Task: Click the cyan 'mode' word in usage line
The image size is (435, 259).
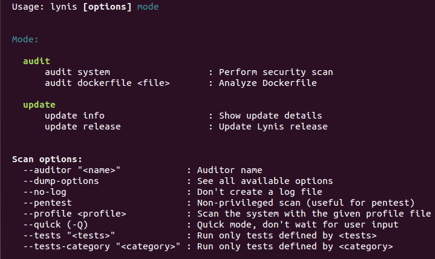Action: click(148, 7)
